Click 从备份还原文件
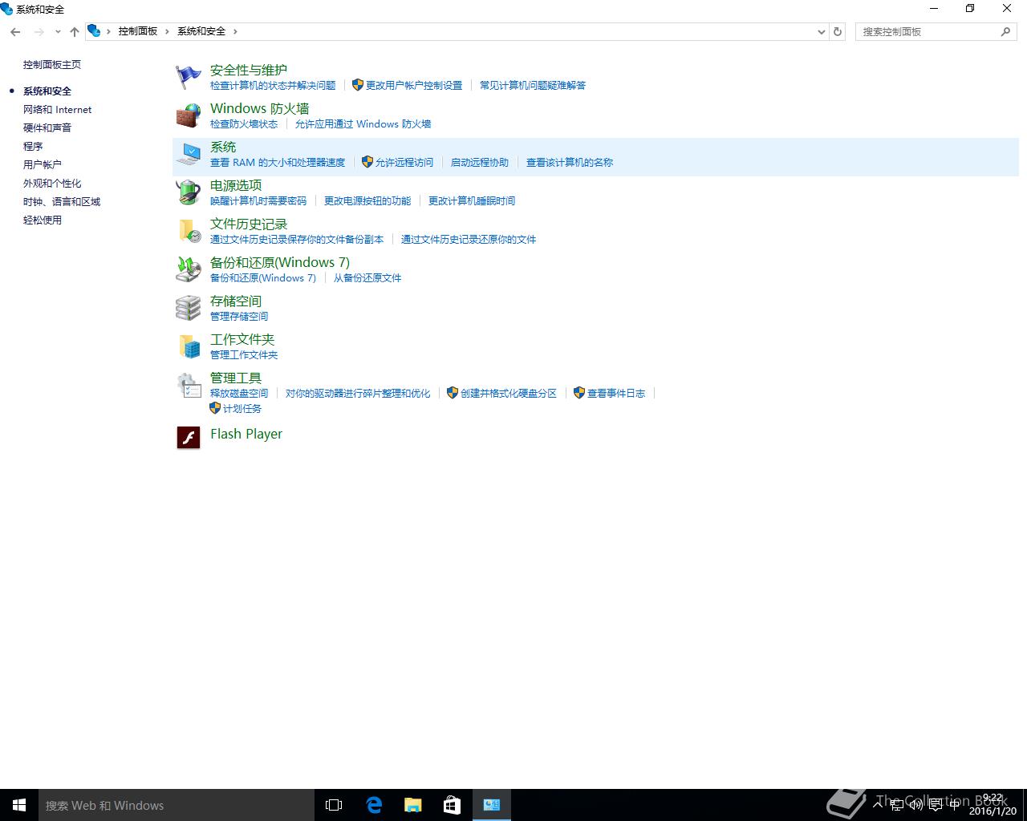 pyautogui.click(x=367, y=278)
